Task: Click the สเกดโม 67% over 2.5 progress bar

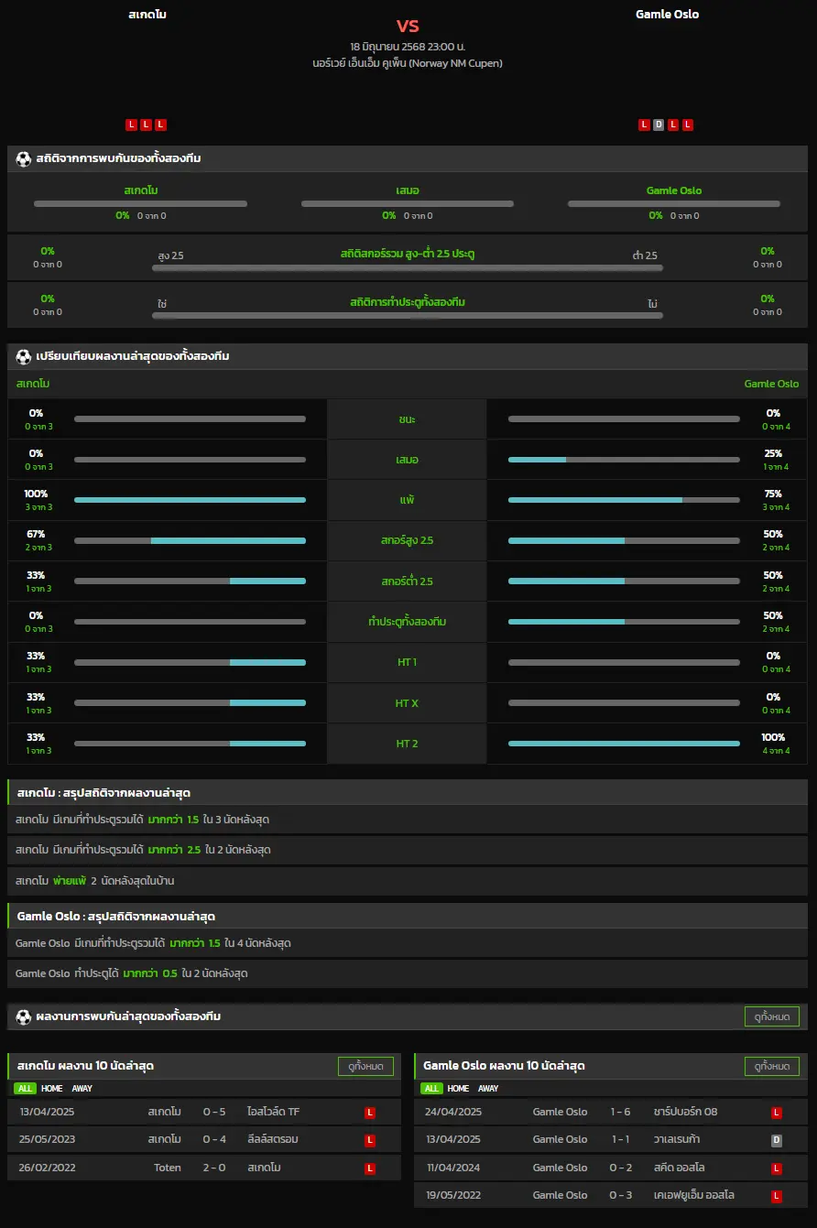Action: [x=190, y=540]
